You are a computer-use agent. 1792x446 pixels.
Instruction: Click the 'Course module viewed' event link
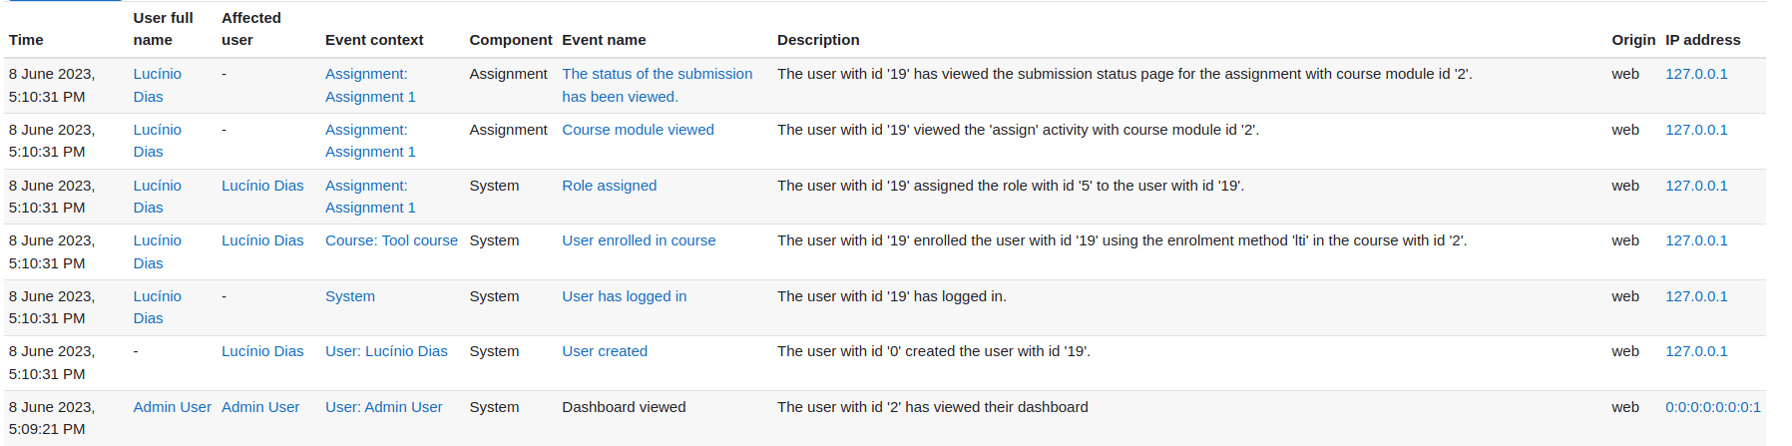[x=638, y=130]
